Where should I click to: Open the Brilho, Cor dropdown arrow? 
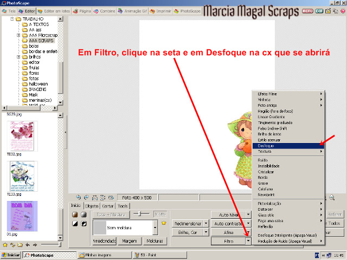click(206, 232)
